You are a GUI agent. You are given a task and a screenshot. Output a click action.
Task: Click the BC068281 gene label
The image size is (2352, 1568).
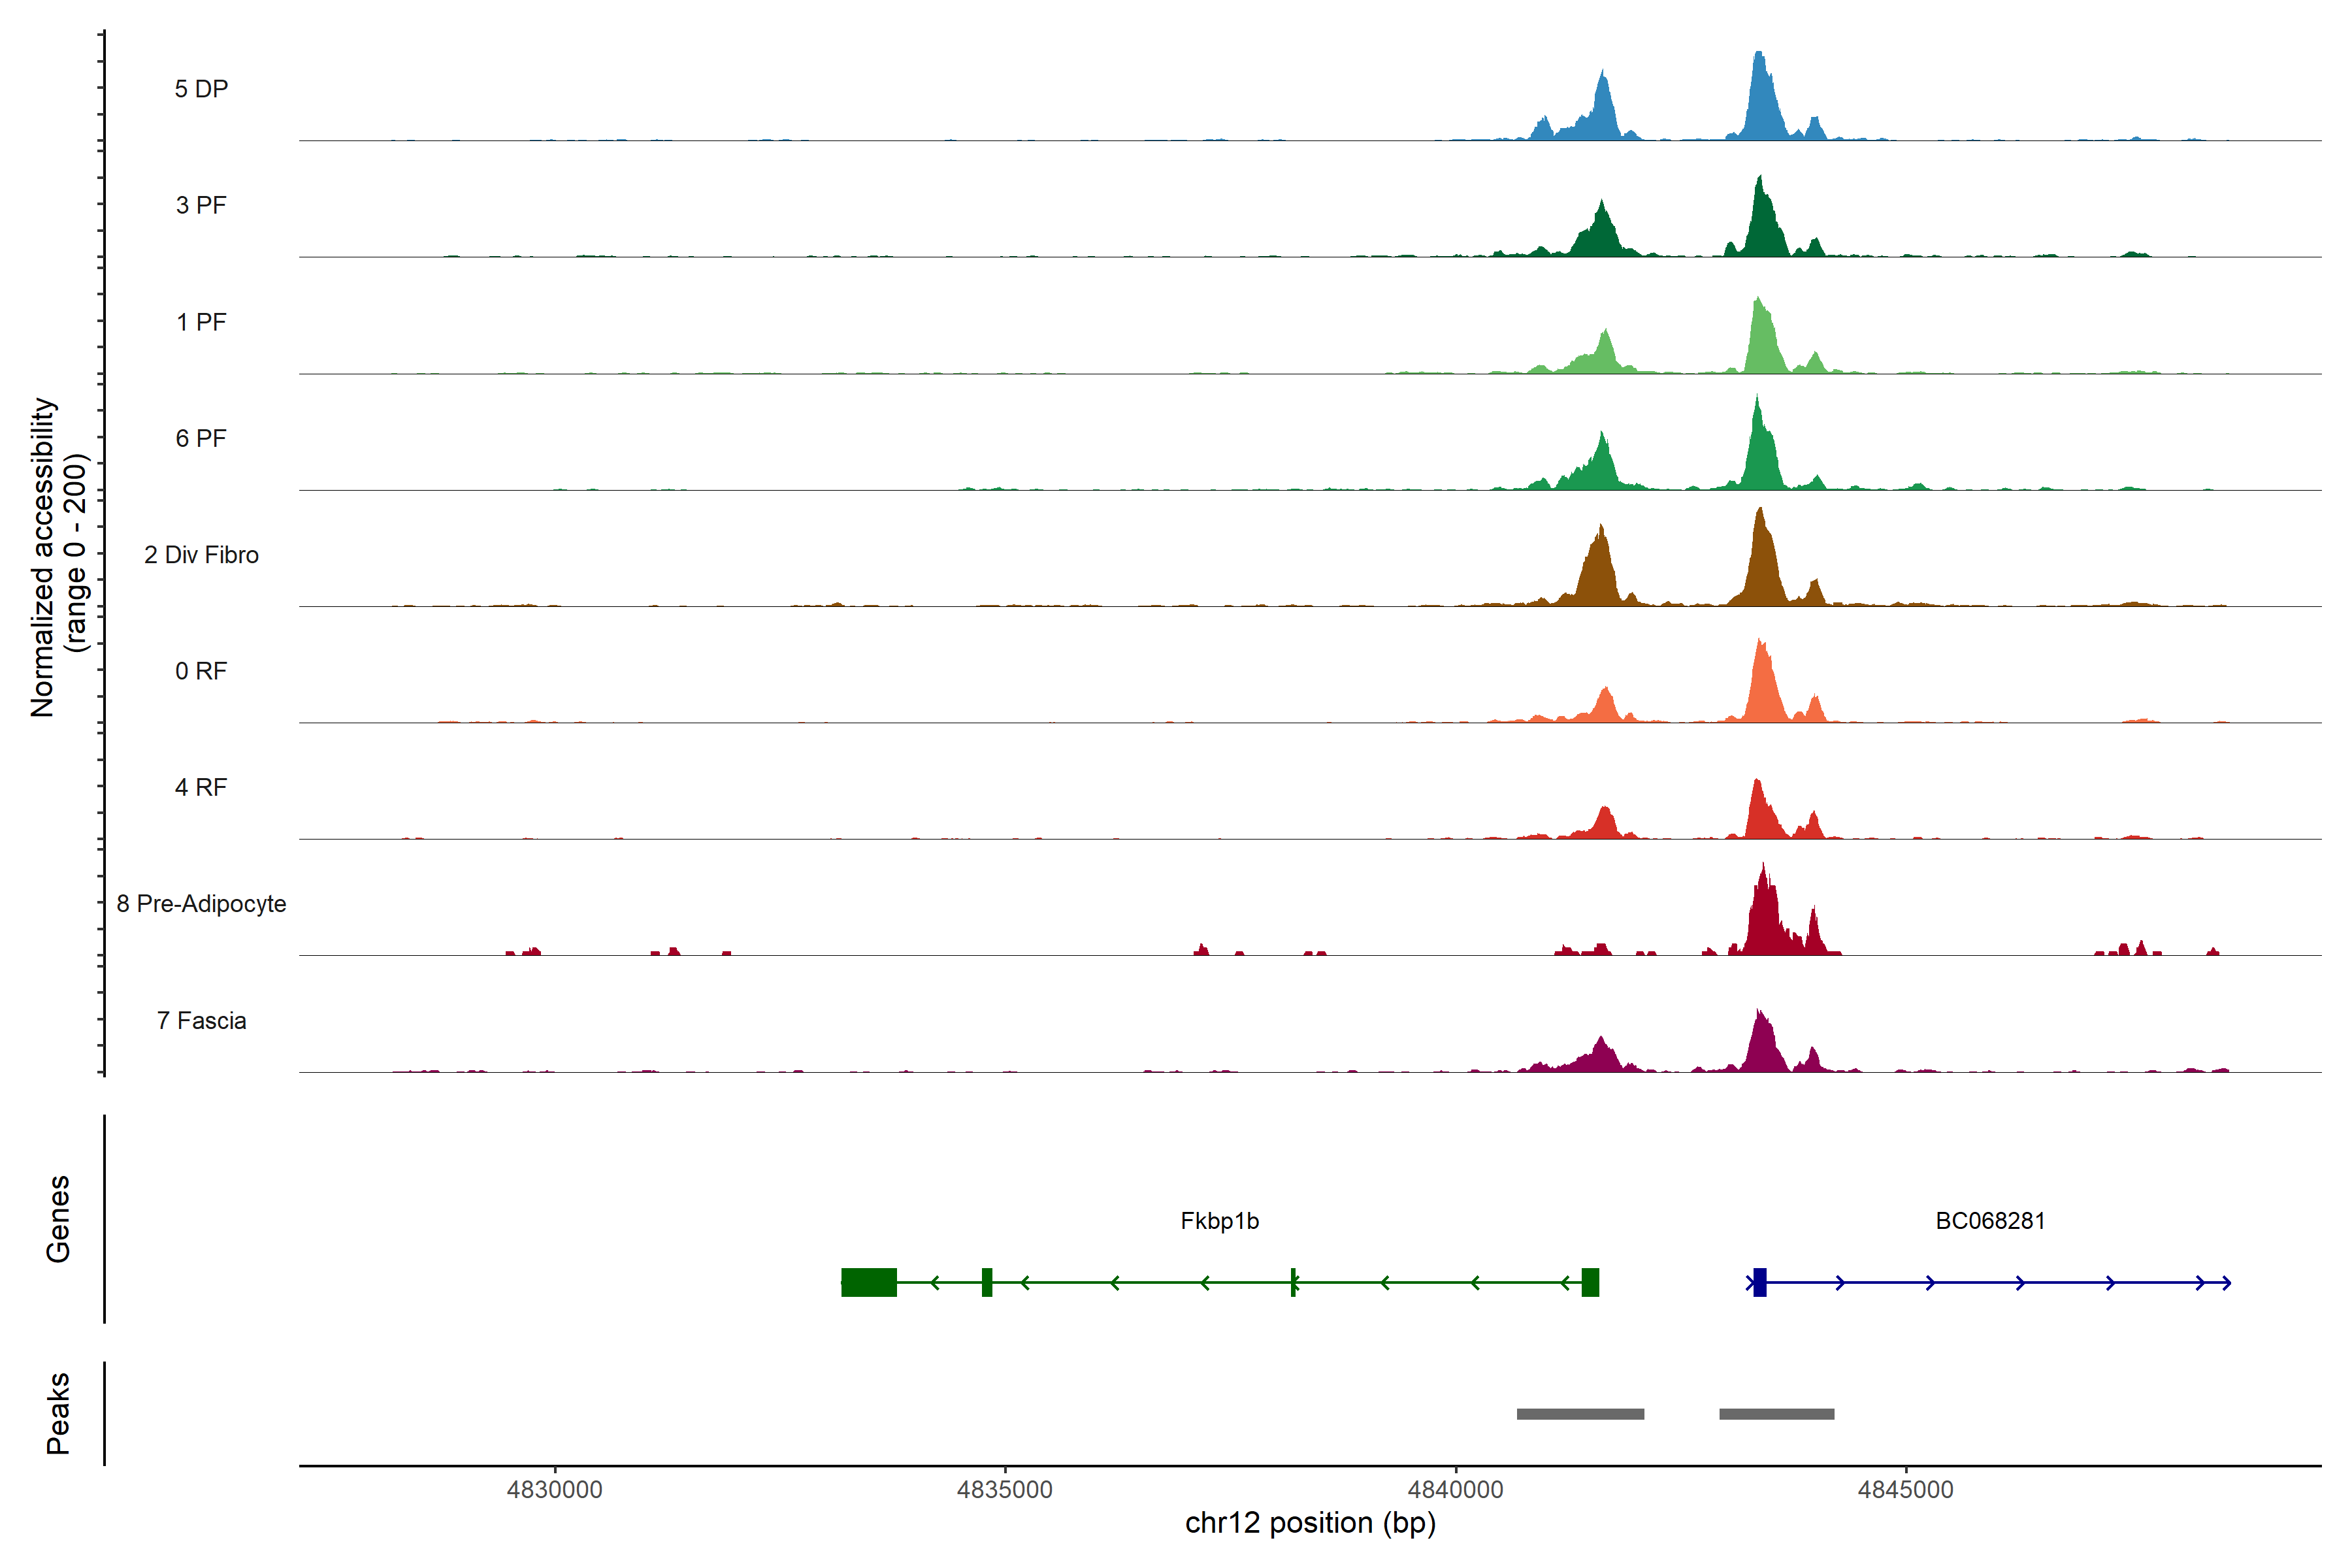[x=1990, y=1221]
